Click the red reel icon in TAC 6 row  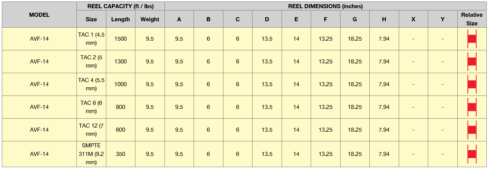[472, 107]
